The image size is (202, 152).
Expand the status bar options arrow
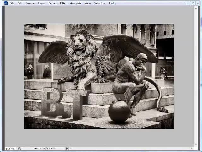click(67, 149)
